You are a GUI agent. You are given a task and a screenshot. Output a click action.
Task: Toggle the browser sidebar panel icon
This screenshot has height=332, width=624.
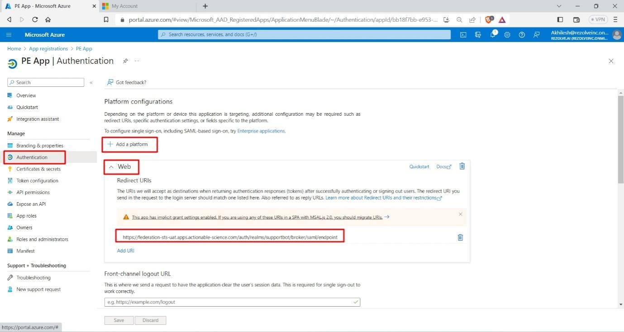coord(560,19)
